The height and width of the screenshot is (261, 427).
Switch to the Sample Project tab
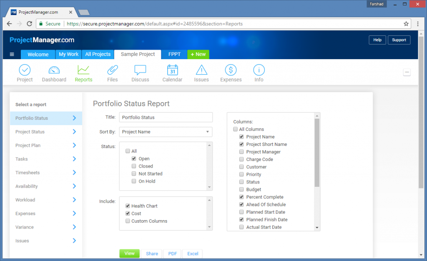point(137,54)
